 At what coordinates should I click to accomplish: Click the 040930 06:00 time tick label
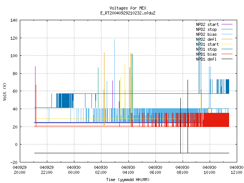(155, 170)
